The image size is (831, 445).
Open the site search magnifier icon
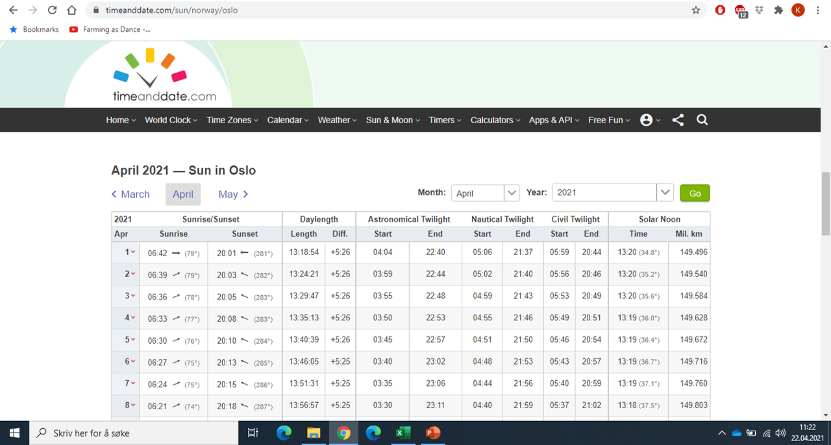(702, 120)
